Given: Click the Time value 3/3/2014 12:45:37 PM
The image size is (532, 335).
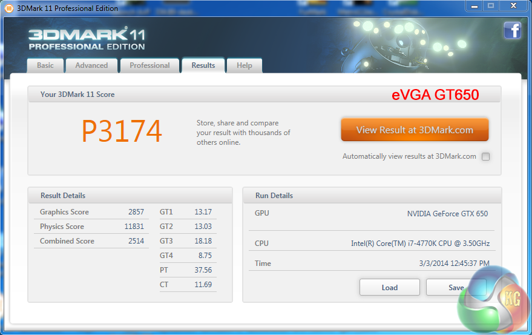Looking at the screenshot, I should coord(455,264).
